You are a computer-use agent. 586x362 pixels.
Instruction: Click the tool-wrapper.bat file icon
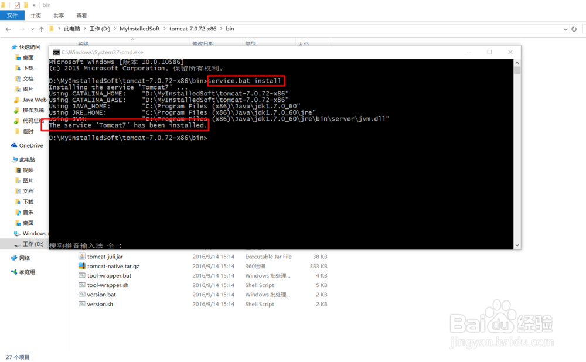(x=82, y=275)
